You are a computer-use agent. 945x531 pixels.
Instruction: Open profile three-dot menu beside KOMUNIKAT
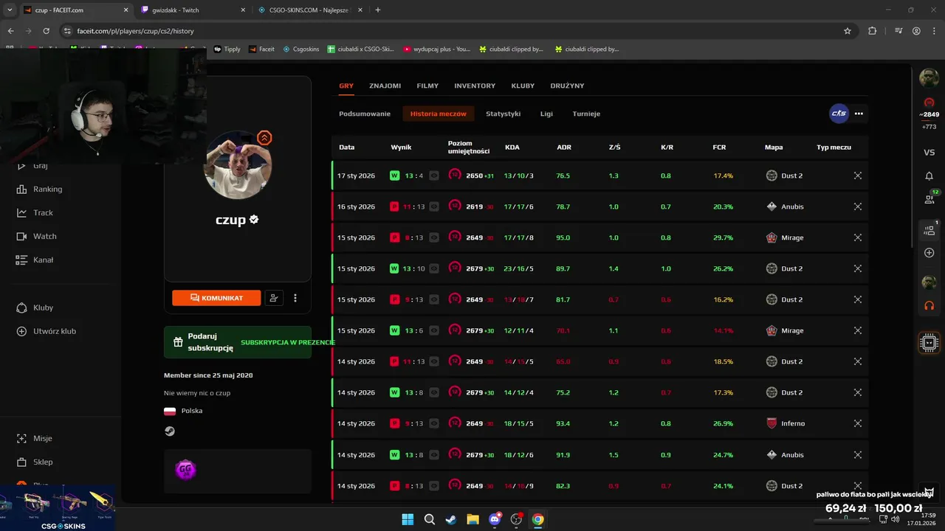tap(295, 298)
